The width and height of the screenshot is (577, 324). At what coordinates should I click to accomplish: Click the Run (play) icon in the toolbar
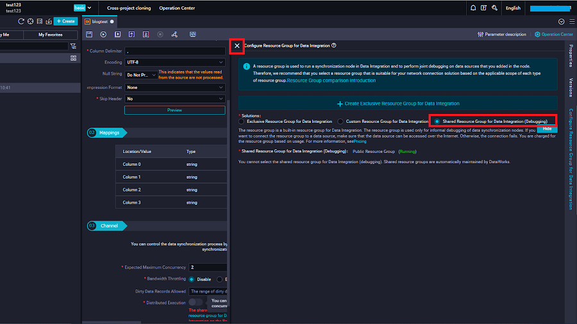[103, 34]
